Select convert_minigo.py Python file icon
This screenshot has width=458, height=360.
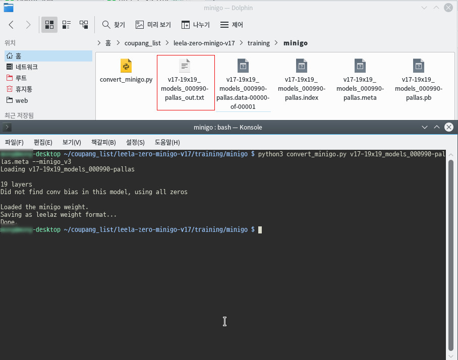(126, 66)
